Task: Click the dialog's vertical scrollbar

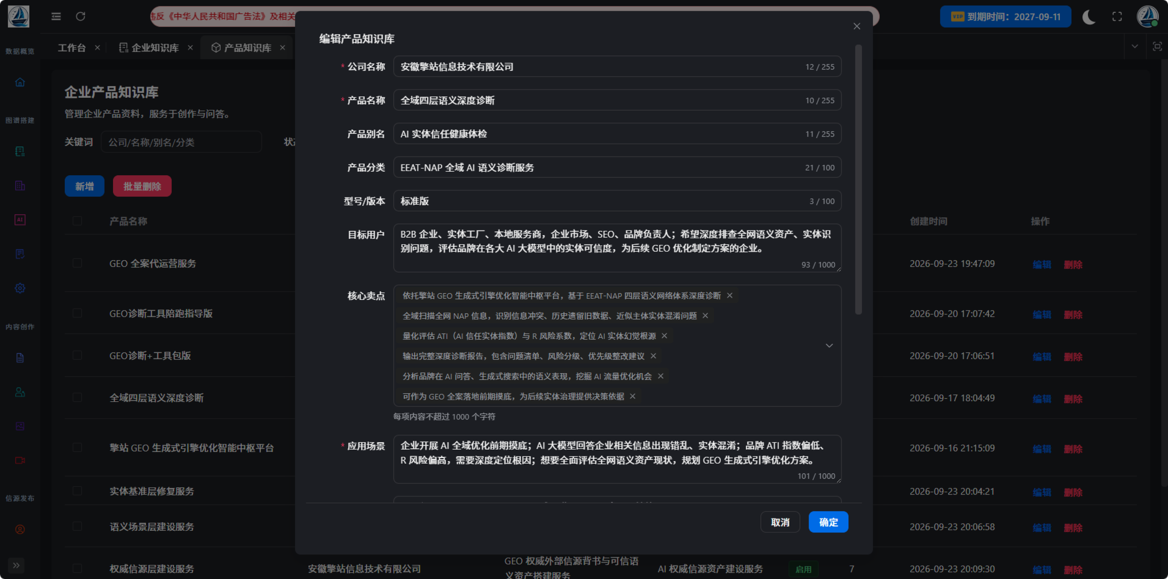Action: [858, 179]
